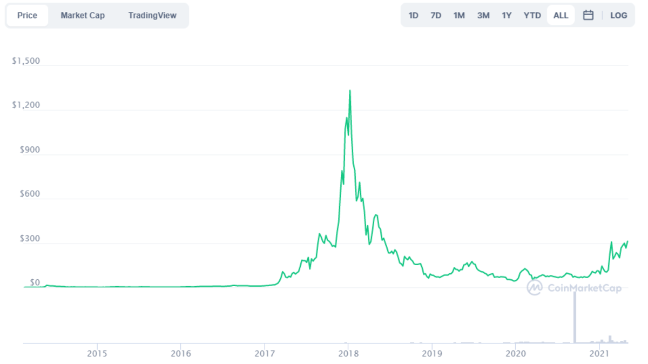The image size is (648, 364).
Task: Open the Market Cap tab
Action: click(83, 15)
